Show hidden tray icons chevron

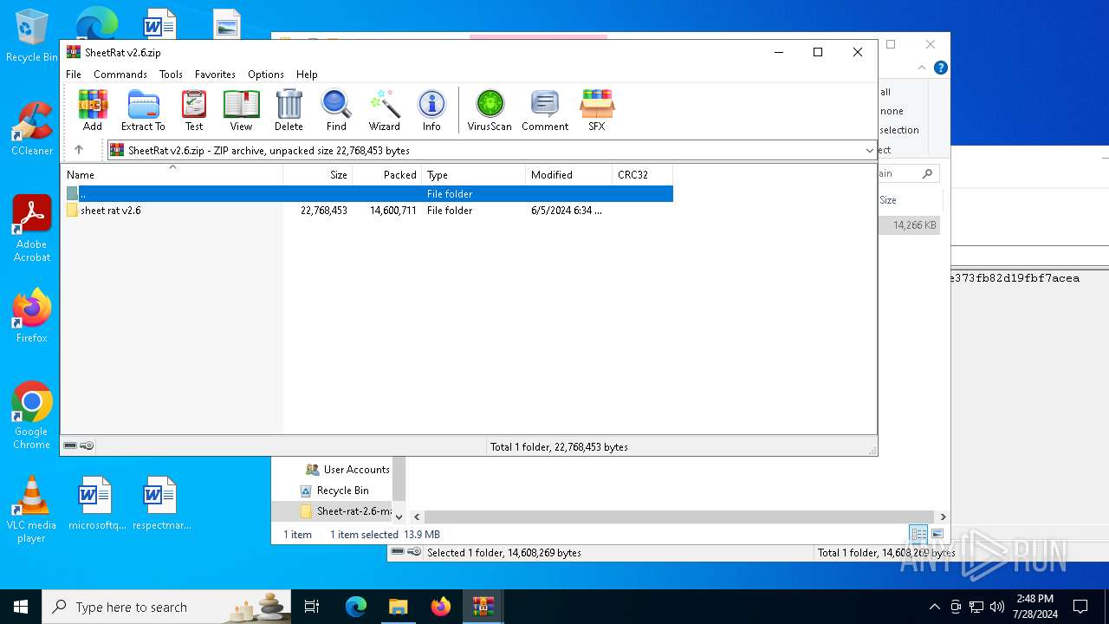[934, 607]
